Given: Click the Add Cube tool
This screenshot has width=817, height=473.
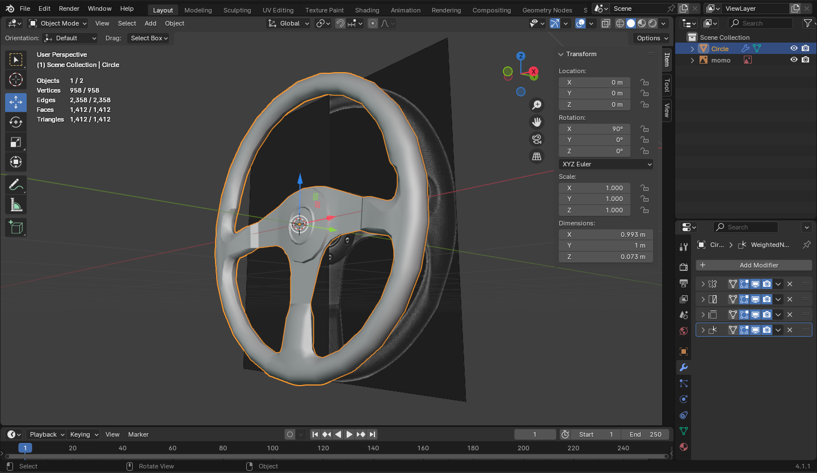Looking at the screenshot, I should [x=16, y=227].
